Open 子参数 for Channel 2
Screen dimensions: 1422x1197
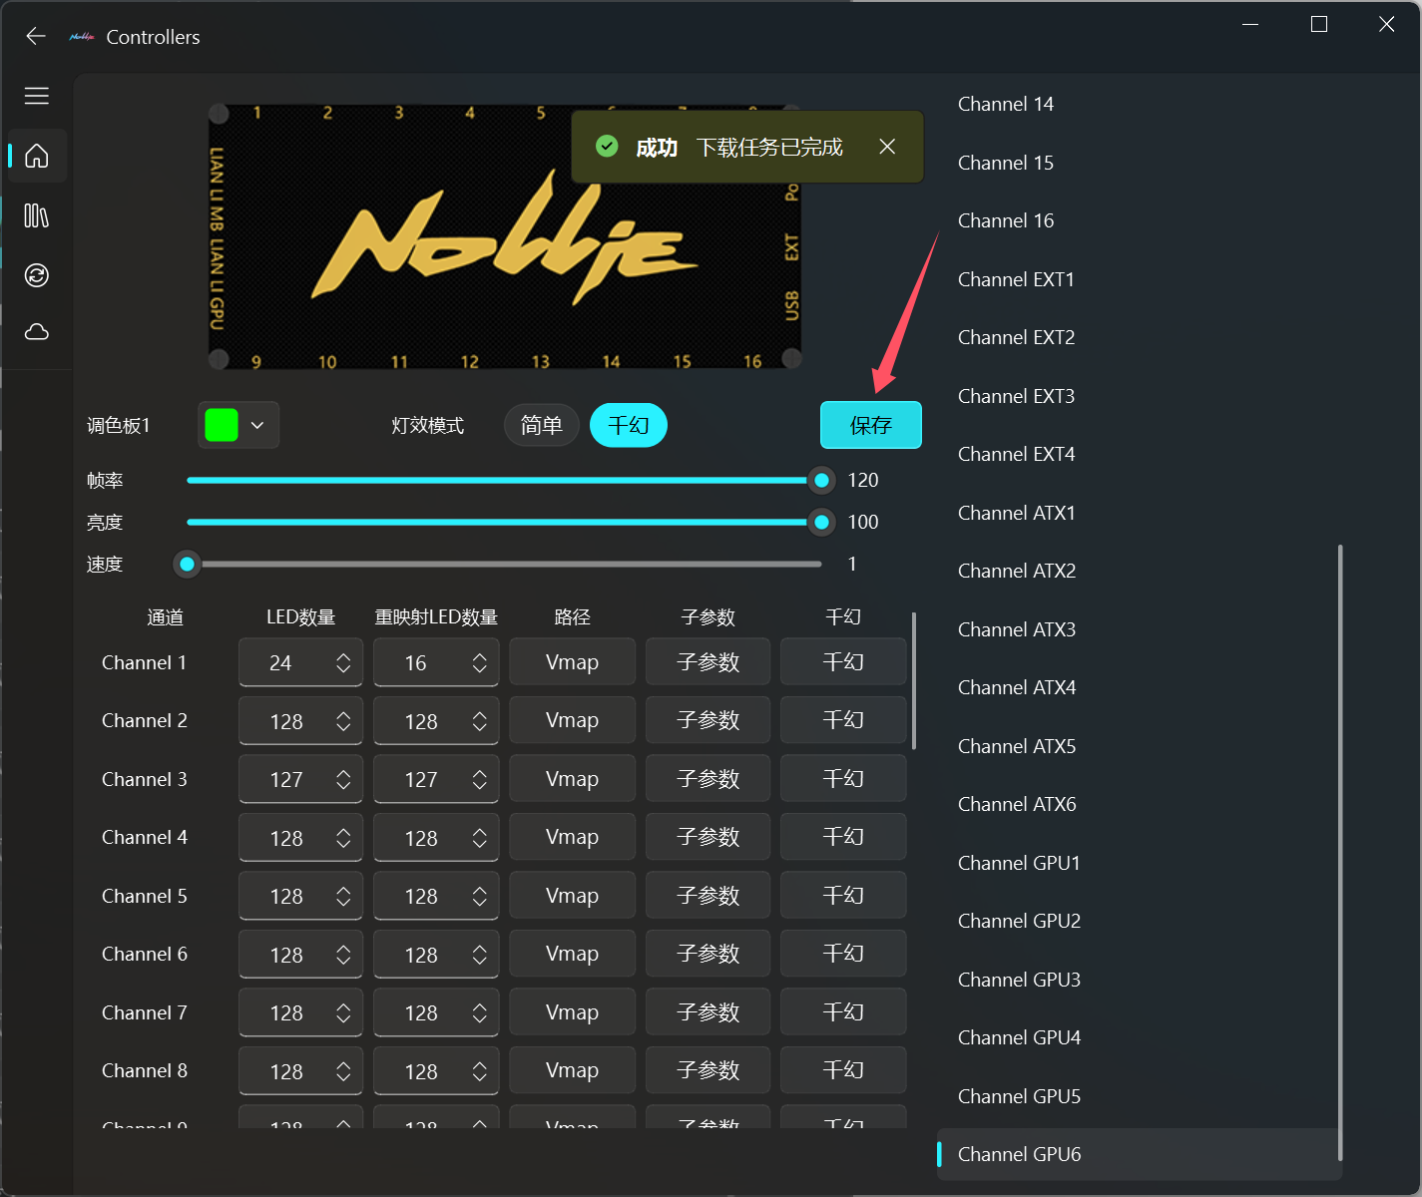tap(708, 720)
